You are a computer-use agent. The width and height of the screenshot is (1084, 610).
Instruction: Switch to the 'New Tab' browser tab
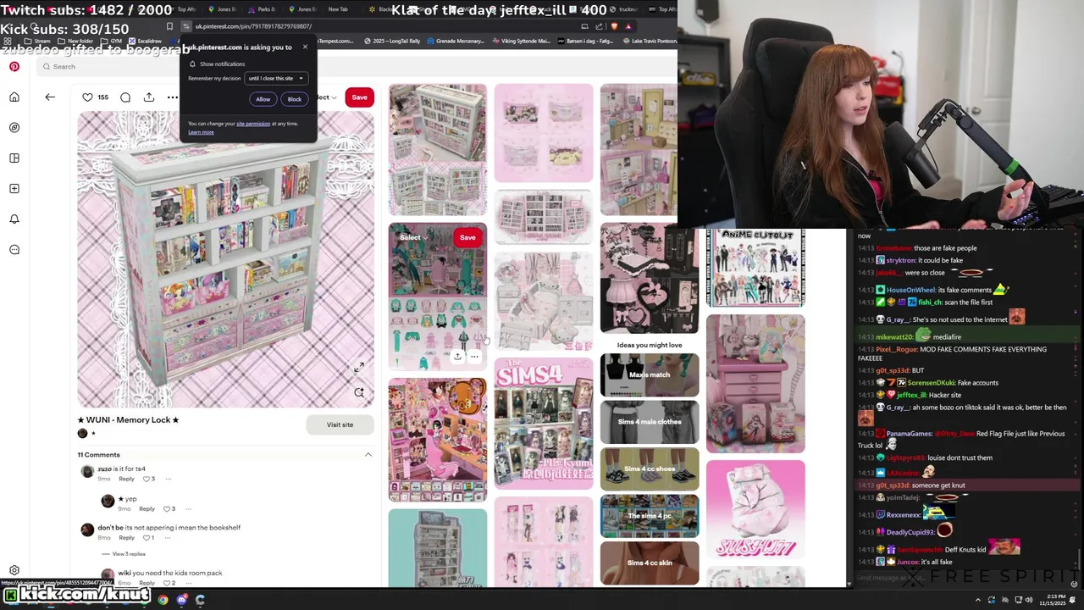[337, 9]
